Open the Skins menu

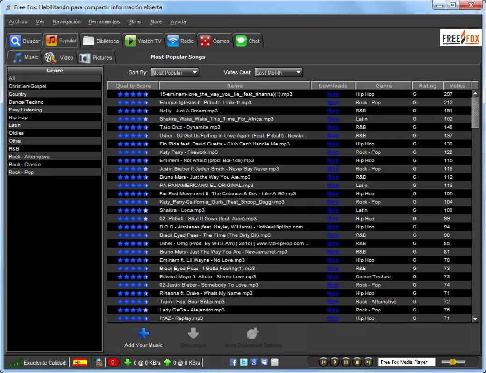tap(134, 21)
